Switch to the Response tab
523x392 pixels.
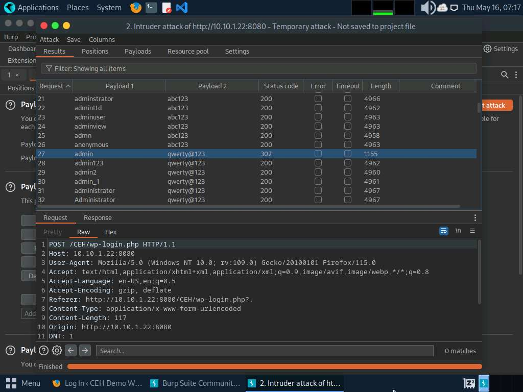tap(98, 217)
